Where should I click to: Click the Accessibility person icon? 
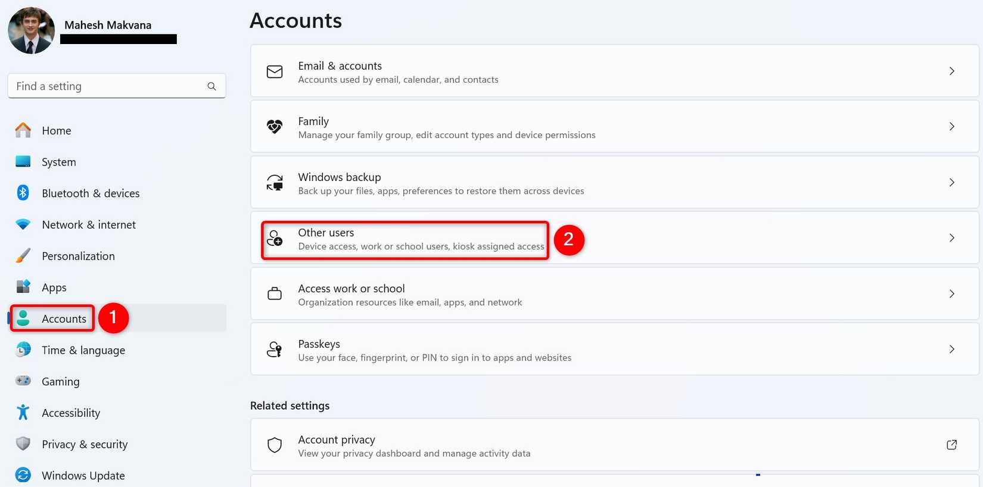[23, 413]
